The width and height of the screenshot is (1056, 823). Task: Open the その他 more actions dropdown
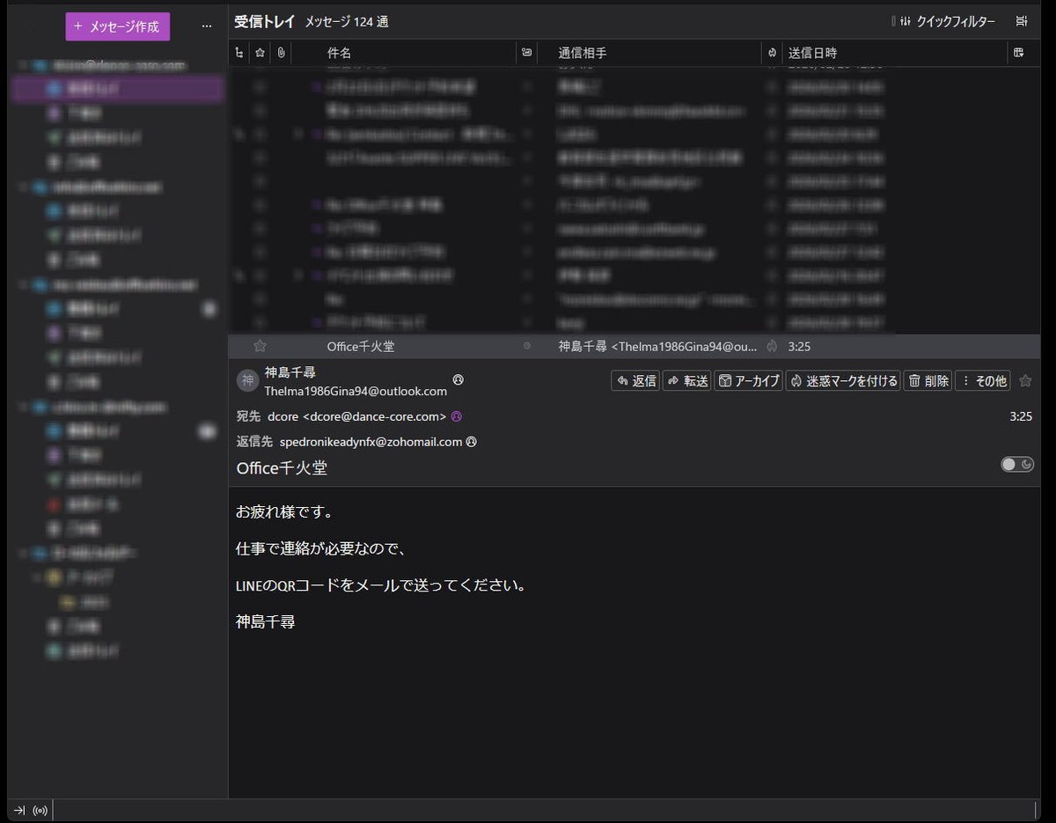click(x=983, y=381)
